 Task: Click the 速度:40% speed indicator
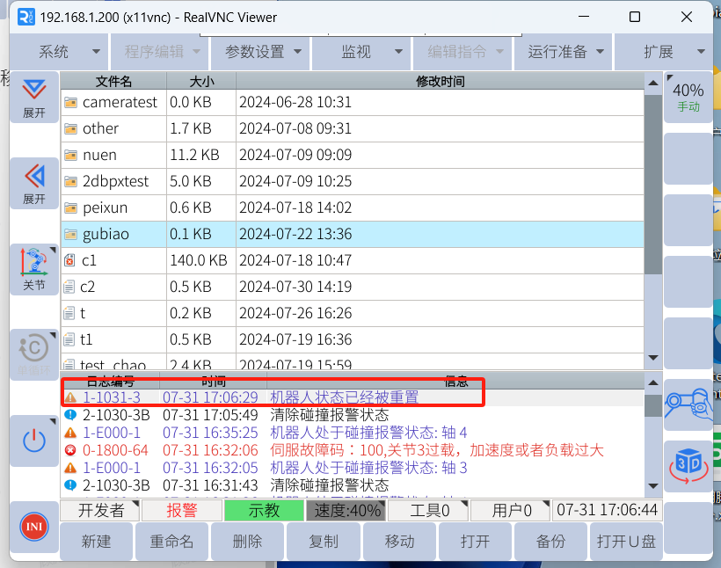click(x=348, y=511)
